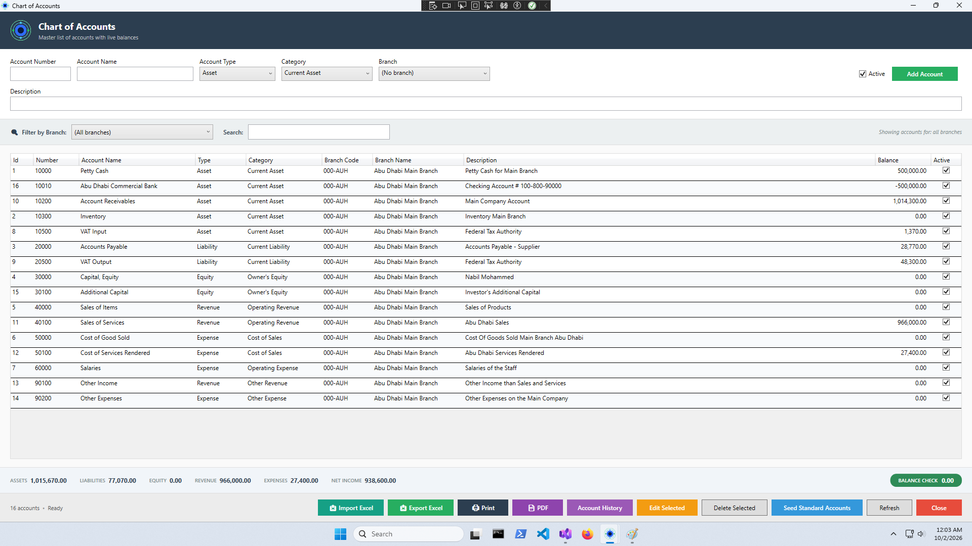This screenshot has width=972, height=546.
Task: Open Task View in the taskbar
Action: pyautogui.click(x=475, y=534)
